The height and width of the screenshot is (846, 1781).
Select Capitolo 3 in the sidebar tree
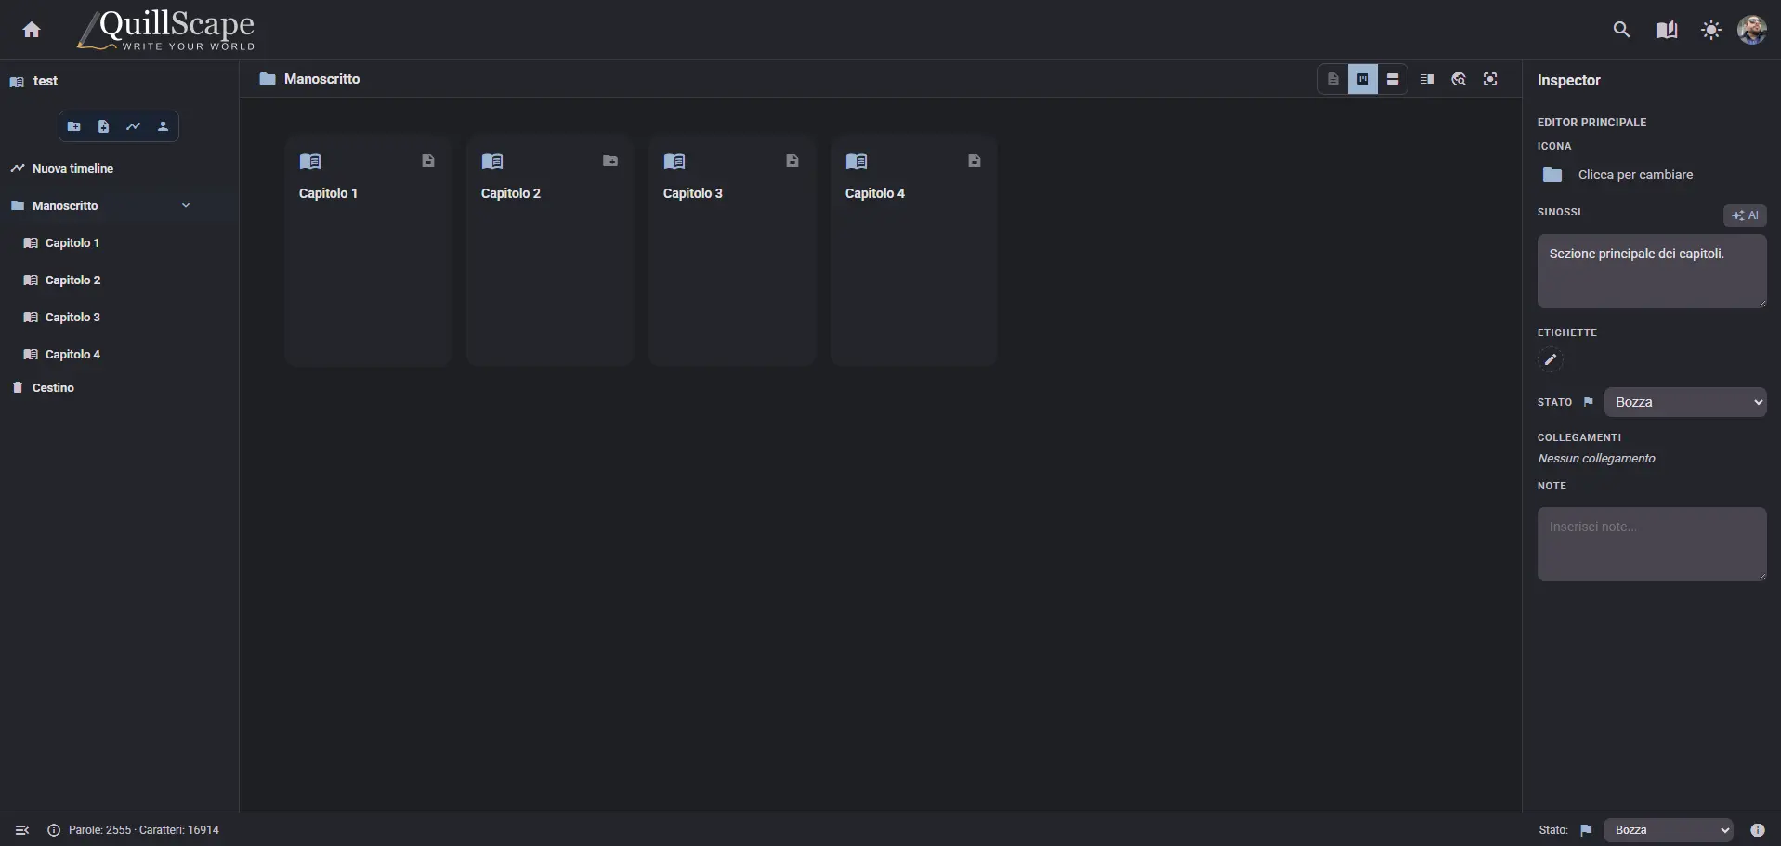pos(72,318)
